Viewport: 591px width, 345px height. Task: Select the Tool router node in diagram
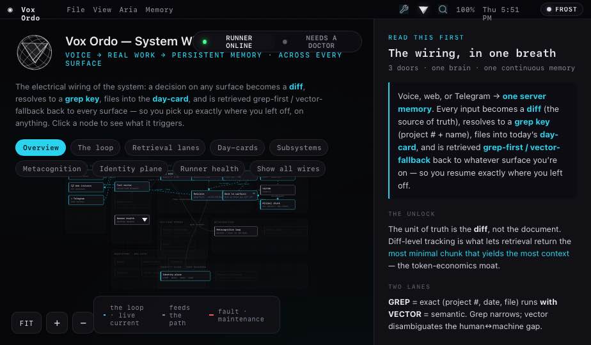tap(132, 187)
